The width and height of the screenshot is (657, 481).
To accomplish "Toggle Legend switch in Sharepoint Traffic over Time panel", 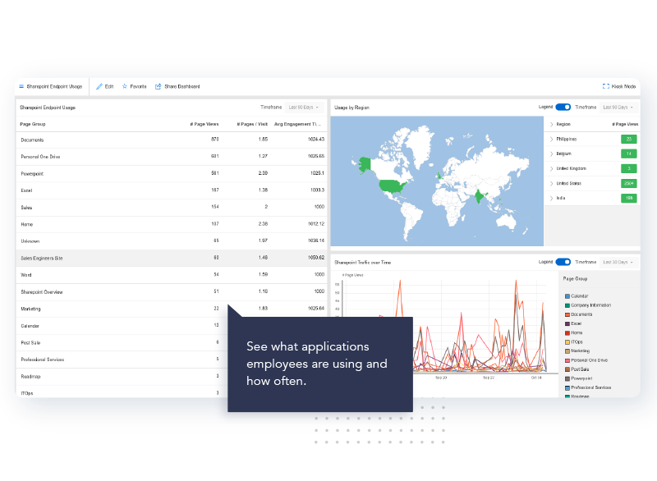I will (x=563, y=262).
